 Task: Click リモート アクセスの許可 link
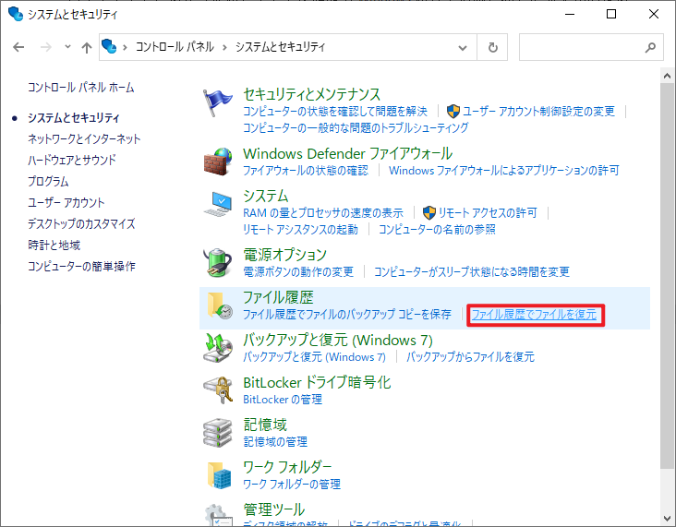coord(488,213)
